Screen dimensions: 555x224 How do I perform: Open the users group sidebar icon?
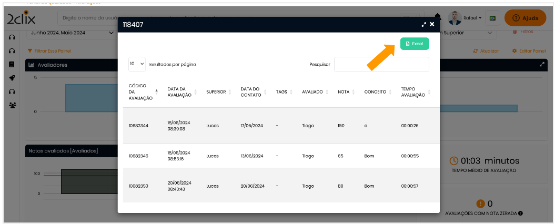coord(12,105)
